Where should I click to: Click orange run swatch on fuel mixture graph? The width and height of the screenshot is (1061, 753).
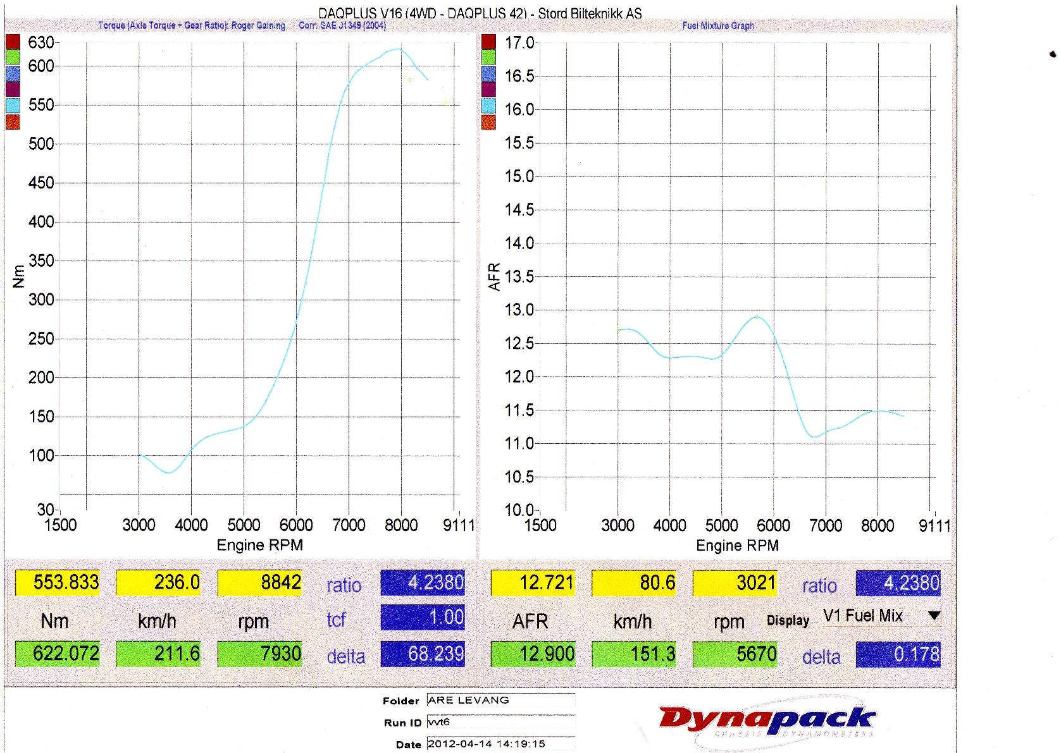(x=488, y=121)
